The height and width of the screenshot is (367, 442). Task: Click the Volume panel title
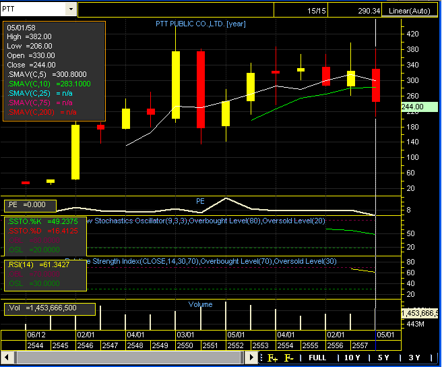coord(200,304)
